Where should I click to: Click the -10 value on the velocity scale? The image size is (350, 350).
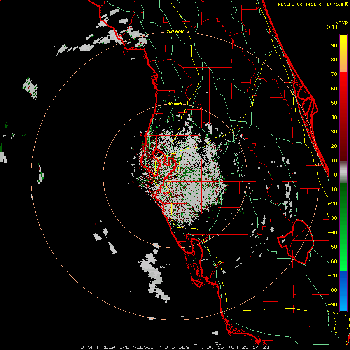click(332, 189)
